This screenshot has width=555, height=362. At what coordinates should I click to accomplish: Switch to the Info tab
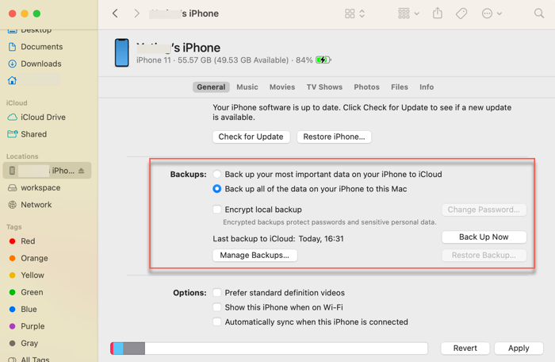[427, 87]
